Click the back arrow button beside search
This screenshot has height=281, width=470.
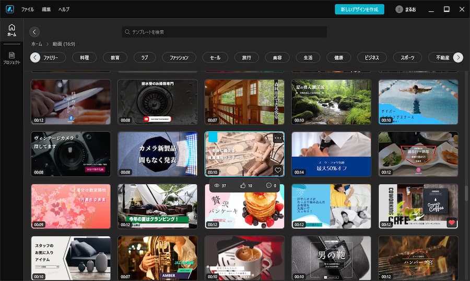(x=34, y=32)
